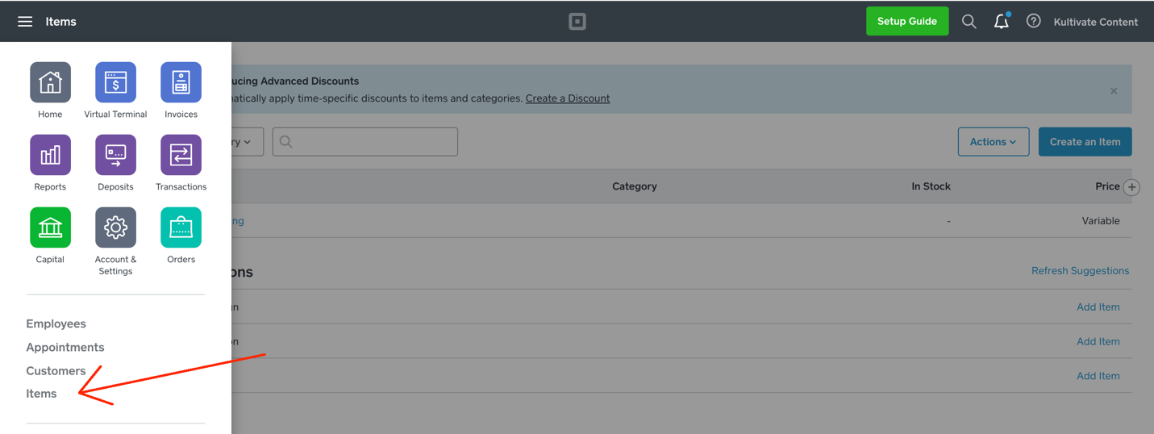This screenshot has height=434, width=1154.
Task: Click the Square logo in header
Action: pos(577,22)
